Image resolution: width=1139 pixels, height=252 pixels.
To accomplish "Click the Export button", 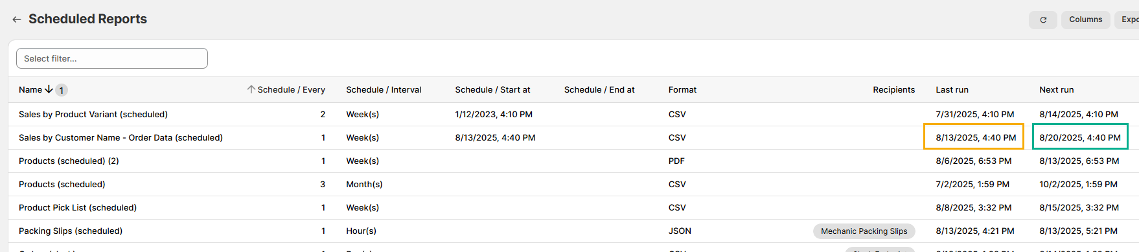I will point(1129,19).
